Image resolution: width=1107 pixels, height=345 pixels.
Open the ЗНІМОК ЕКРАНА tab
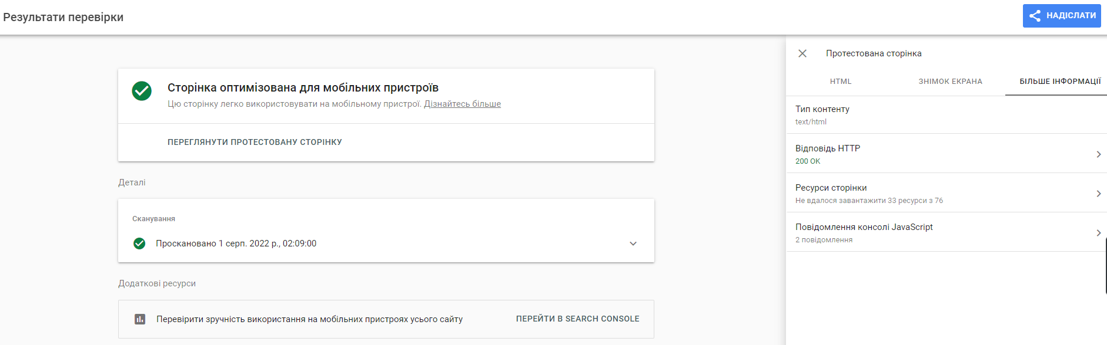click(949, 82)
